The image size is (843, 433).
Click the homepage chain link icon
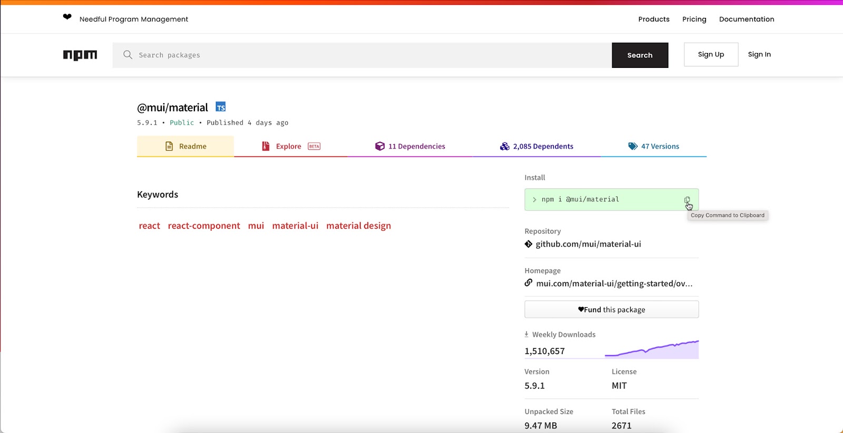528,283
